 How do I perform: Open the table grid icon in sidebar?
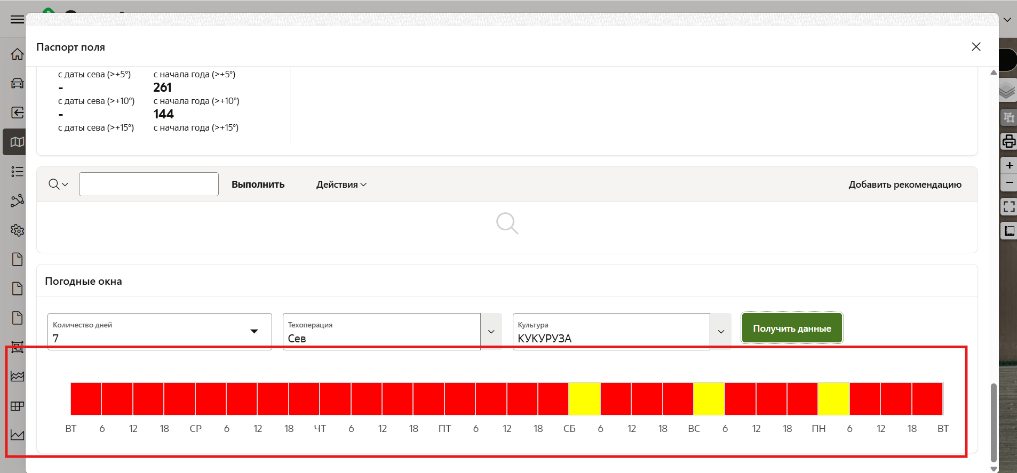click(17, 406)
